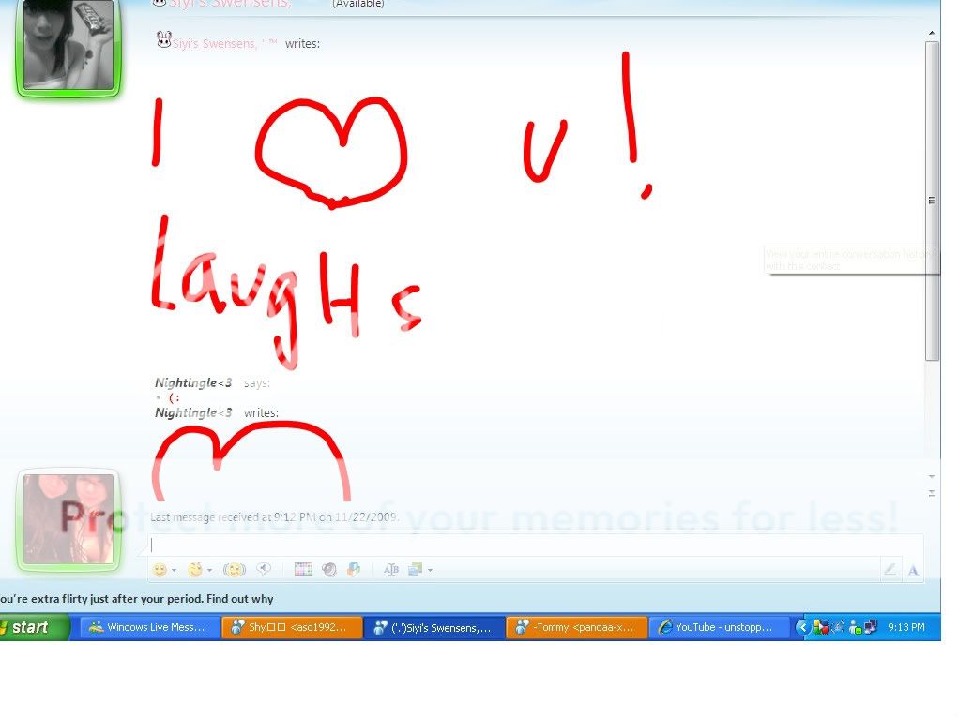This screenshot has height=717, width=958.
Task: Send a nudge with the shaking-face icon
Action: coord(234,570)
